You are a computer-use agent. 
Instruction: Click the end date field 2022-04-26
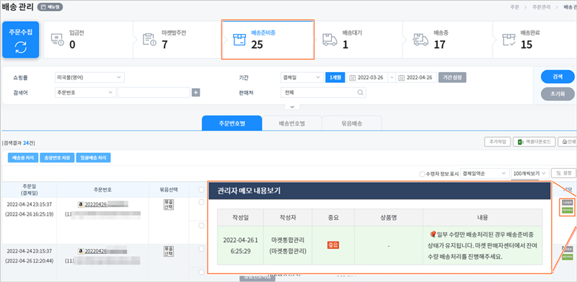point(416,78)
